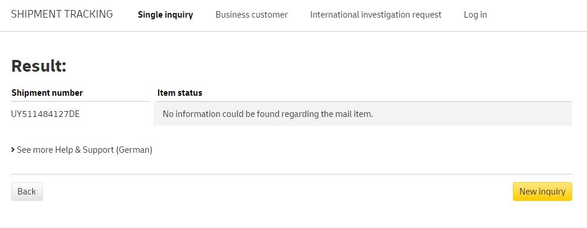Click the Item status column header
This screenshot has height=228, width=587.
coord(180,93)
